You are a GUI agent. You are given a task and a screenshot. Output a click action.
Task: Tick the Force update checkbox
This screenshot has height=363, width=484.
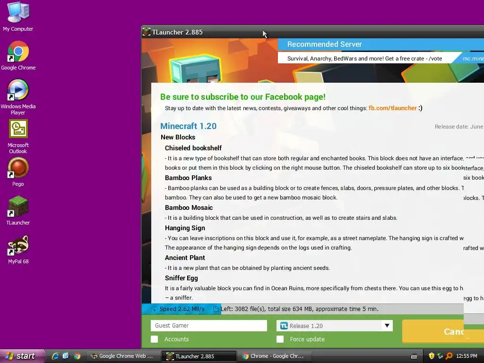(280, 339)
